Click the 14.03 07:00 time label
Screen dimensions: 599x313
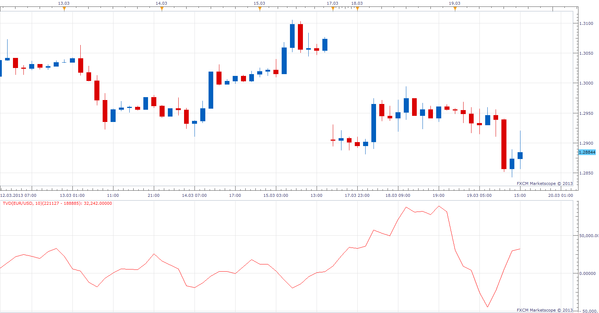coord(194,195)
